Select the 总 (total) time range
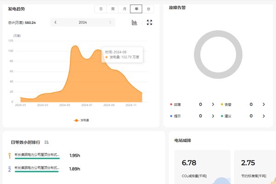Screen dimensions: 276x184 pos(148,9)
